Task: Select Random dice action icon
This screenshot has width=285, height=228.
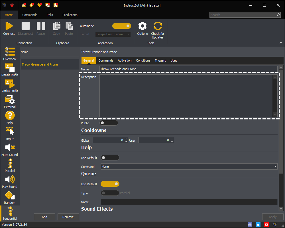Action: [x=10, y=196]
